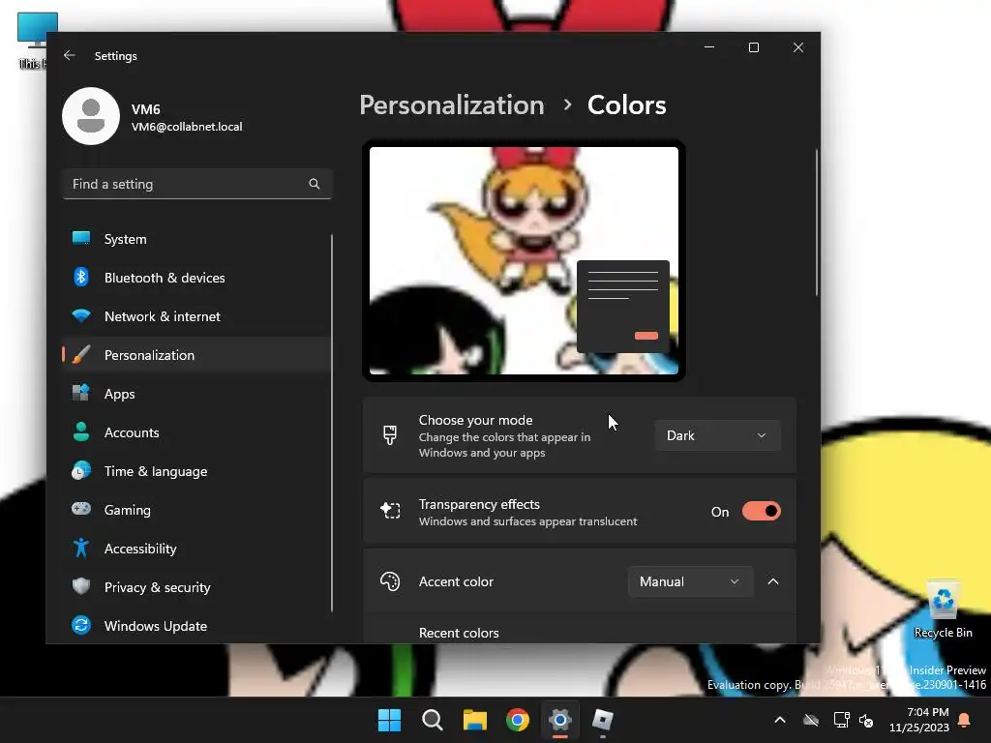The height and width of the screenshot is (743, 991).
Task: Open Time & language settings
Action: 195,471
